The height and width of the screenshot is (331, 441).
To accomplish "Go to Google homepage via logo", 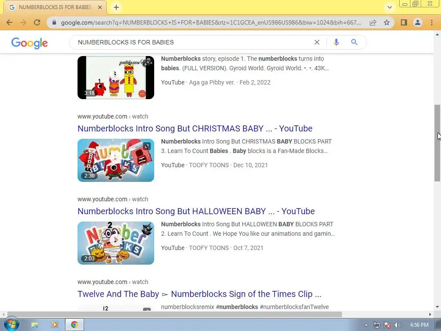I will [x=30, y=43].
